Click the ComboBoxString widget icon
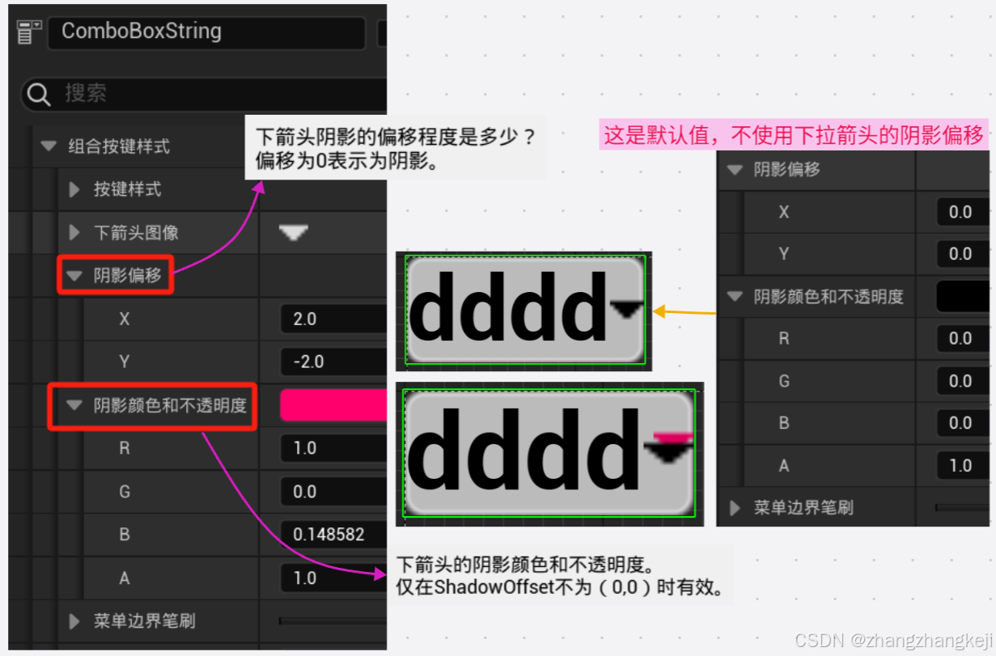The image size is (996, 656). 28,30
